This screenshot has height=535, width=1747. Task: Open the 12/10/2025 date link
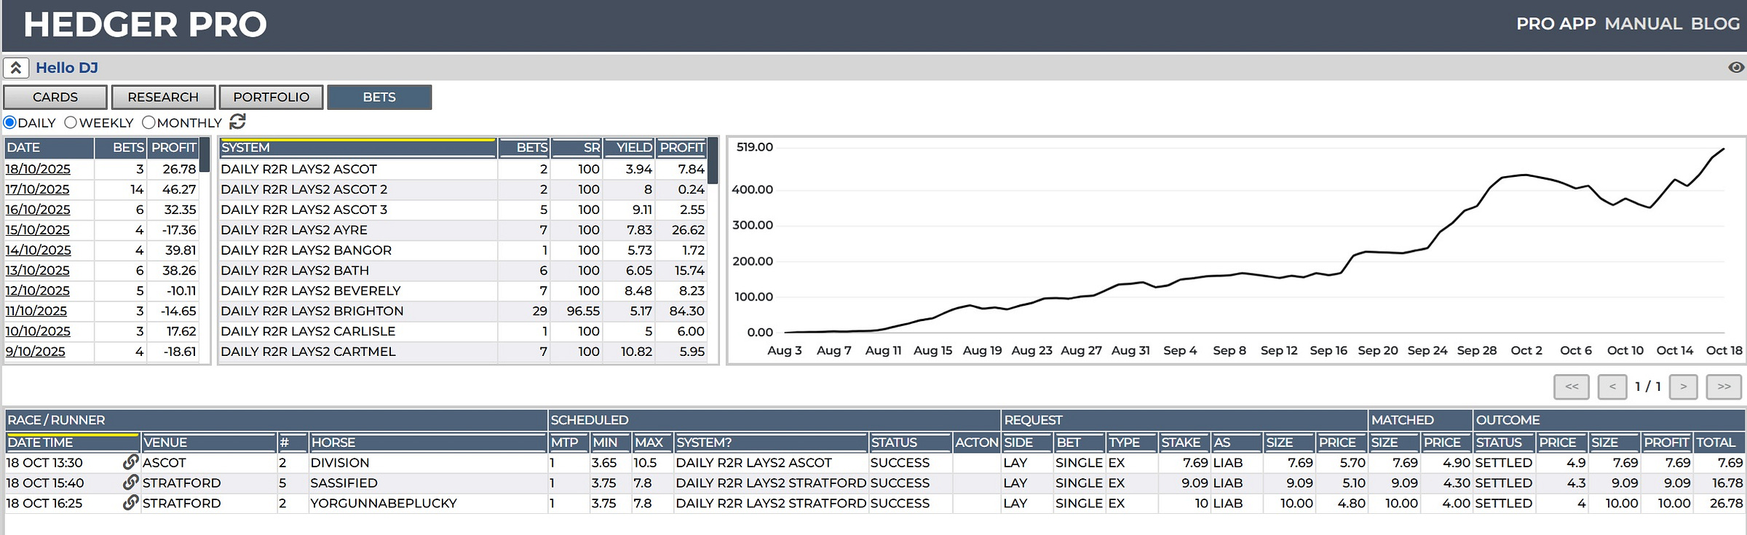[x=37, y=290]
